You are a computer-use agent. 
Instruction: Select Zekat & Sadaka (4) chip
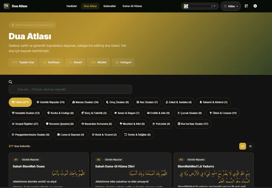pyautogui.click(x=178, y=102)
